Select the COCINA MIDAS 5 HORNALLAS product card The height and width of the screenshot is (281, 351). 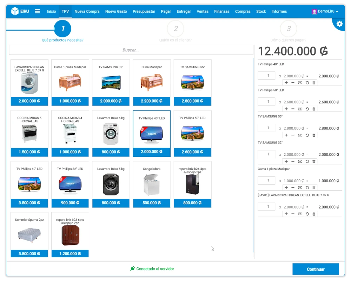29,133
